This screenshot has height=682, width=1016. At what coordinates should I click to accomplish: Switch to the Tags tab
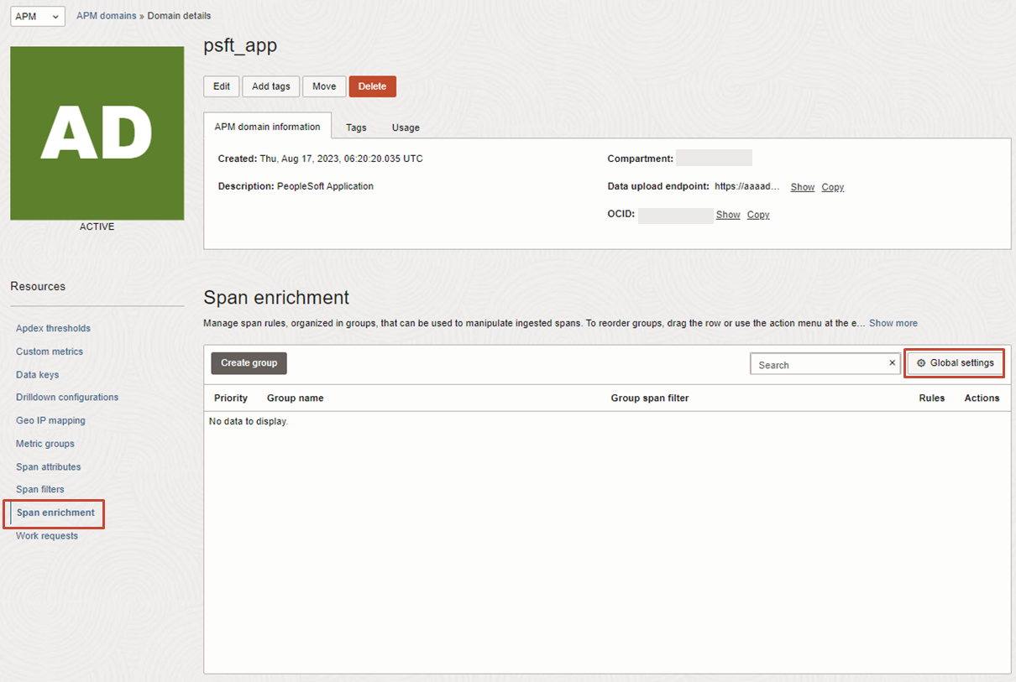pyautogui.click(x=356, y=127)
